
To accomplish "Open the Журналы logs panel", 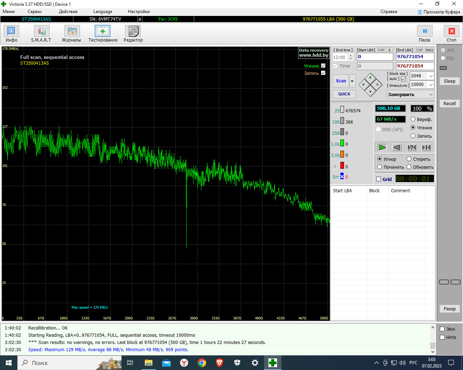I will pos(72,34).
